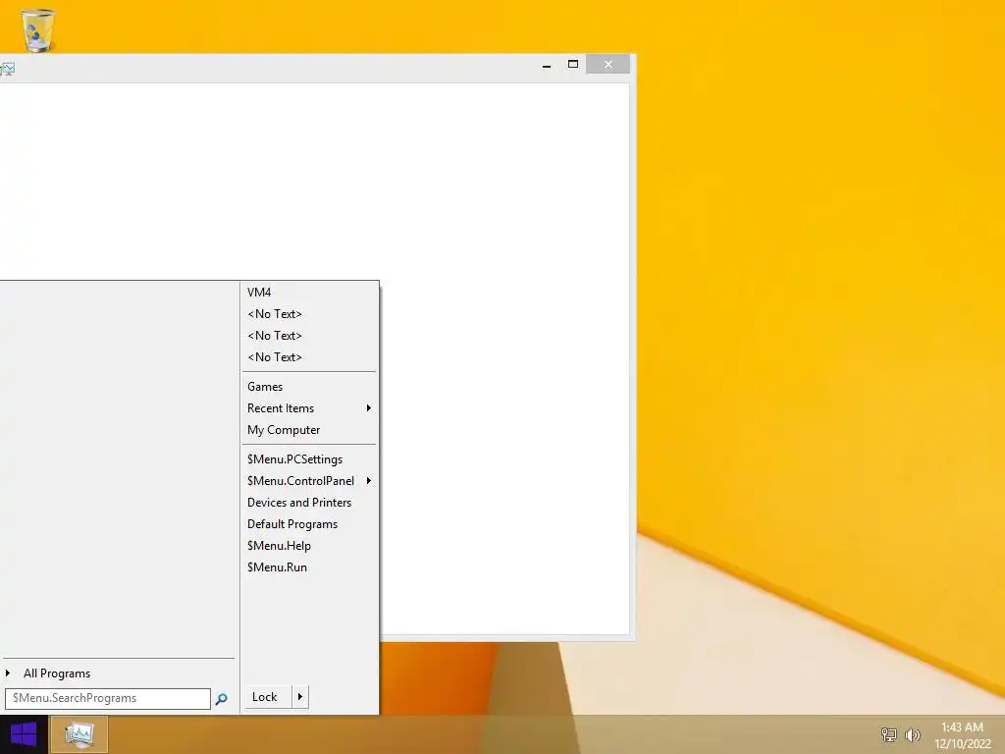Select the third <No Text> entry
Image resolution: width=1005 pixels, height=754 pixels.
tap(309, 357)
